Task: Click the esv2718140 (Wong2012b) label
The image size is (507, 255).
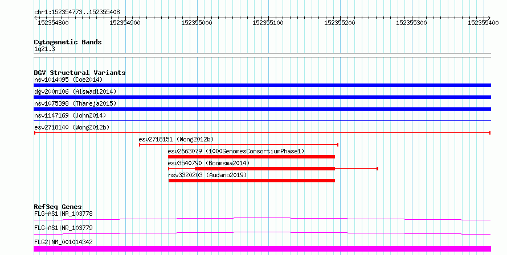Action: 72,127
